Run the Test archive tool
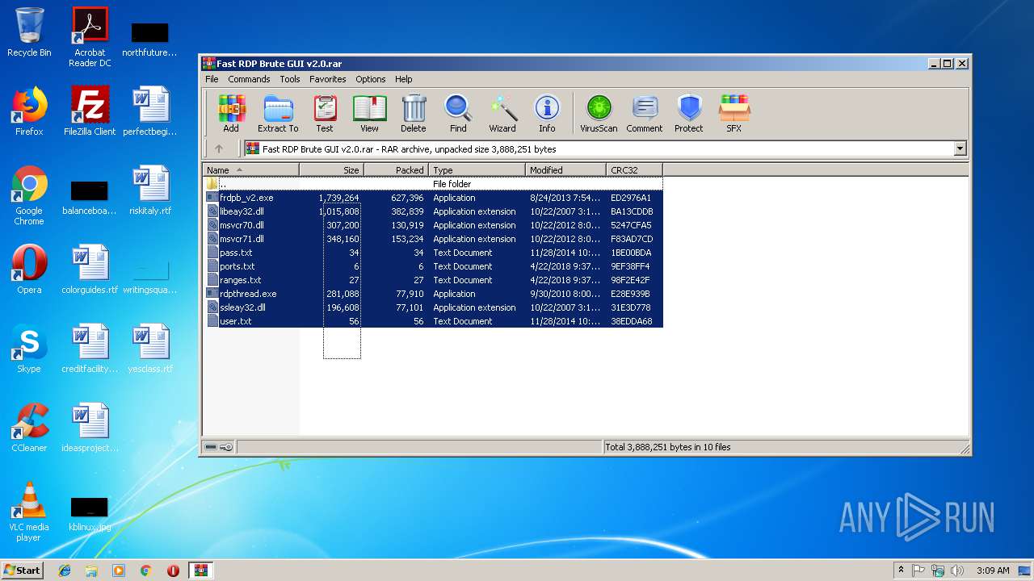 [x=325, y=113]
